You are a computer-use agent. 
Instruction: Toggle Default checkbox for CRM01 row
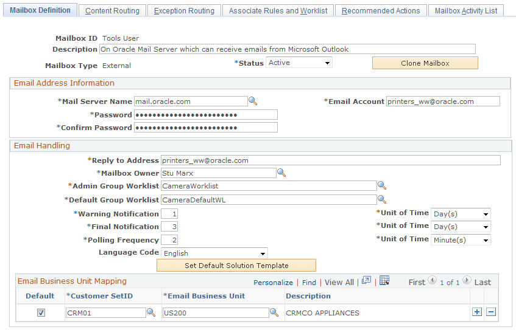[41, 312]
